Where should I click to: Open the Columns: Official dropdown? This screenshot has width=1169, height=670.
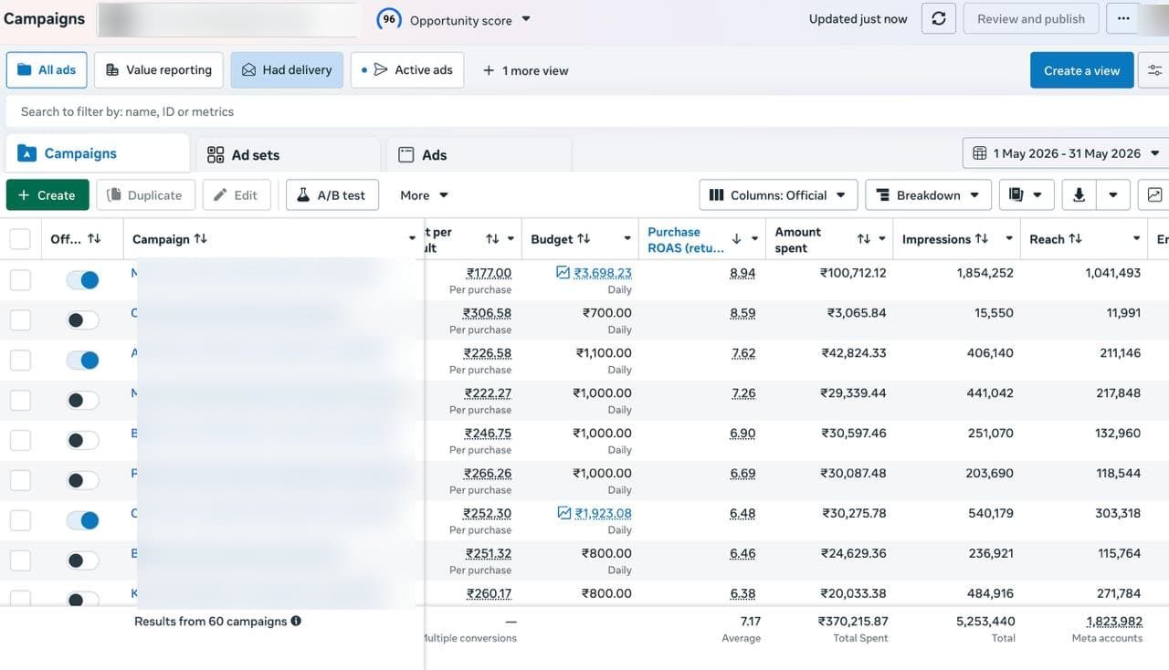778,194
